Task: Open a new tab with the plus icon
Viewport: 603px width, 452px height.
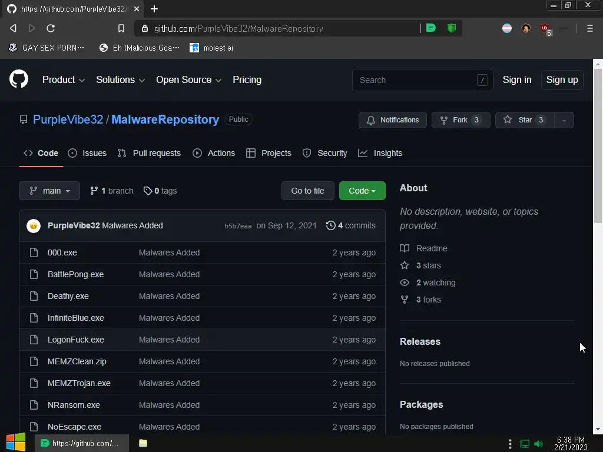Action: click(154, 9)
